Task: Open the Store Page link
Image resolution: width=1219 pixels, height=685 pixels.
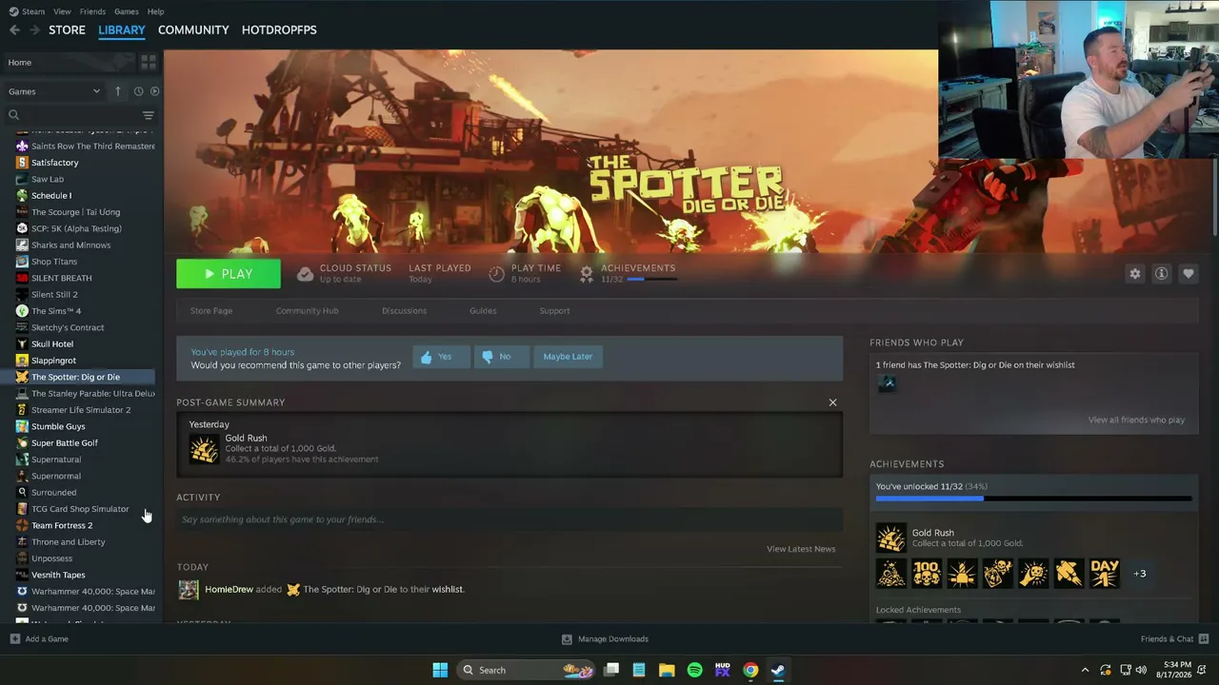Action: (x=211, y=311)
